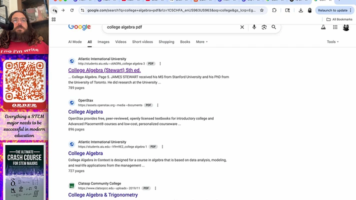Open the Chrome profile avatar in toolbar

tap(309, 10)
